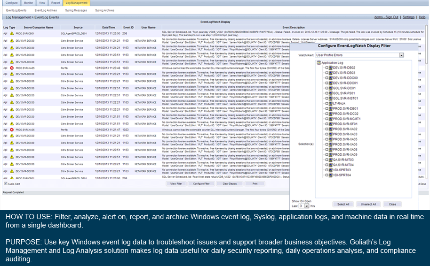
Task: Check the QA.SVR-MIT04 checkbox
Action: click(326, 165)
